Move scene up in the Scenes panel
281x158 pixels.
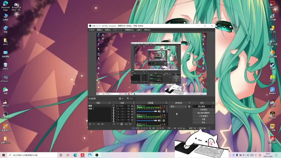[x=98, y=124]
